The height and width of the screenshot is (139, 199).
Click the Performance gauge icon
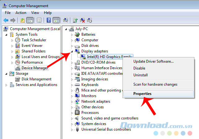coord(18,62)
